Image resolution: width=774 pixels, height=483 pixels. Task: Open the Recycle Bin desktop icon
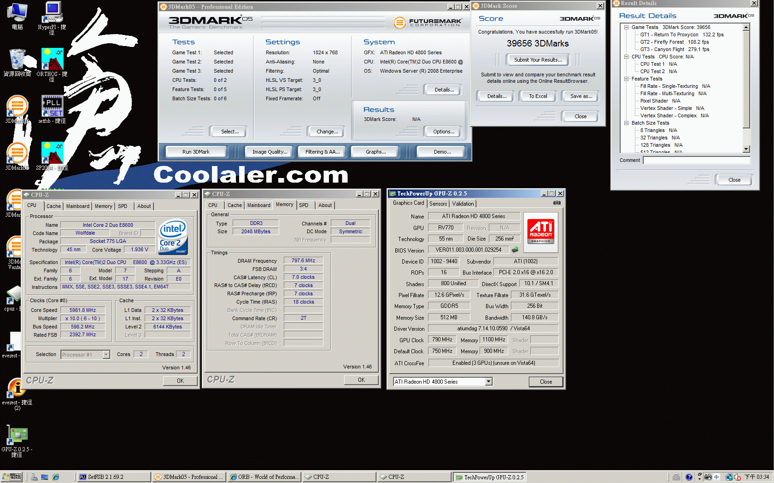pyautogui.click(x=18, y=63)
